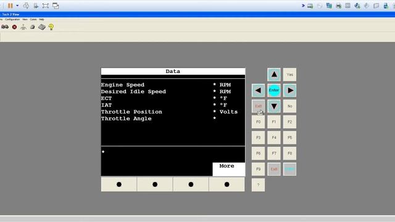This screenshot has width=395, height=222.
Task: Click the F0 function key
Action: coord(258,122)
